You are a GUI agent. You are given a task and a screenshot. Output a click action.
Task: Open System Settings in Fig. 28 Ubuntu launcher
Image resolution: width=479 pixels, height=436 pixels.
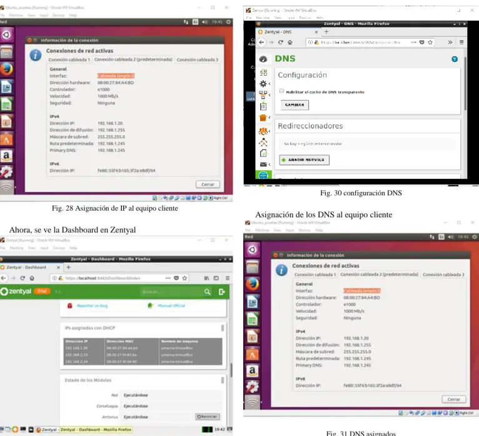[x=6, y=172]
